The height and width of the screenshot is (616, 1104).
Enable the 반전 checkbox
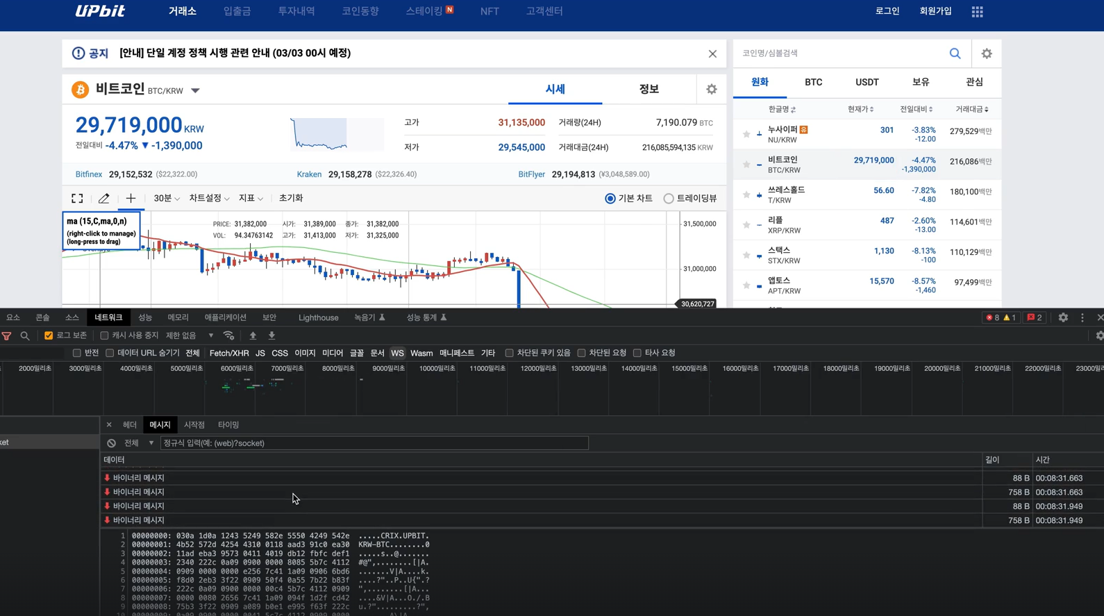[77, 353]
